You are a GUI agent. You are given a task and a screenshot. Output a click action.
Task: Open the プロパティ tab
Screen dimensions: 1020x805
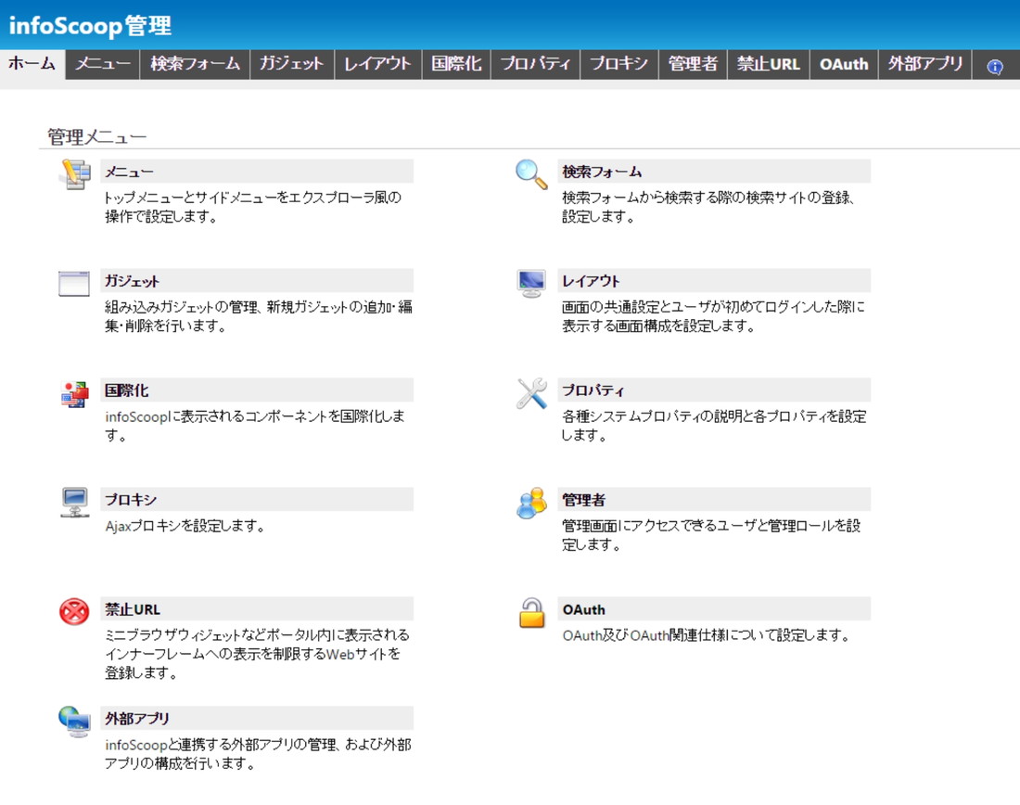pyautogui.click(x=535, y=64)
